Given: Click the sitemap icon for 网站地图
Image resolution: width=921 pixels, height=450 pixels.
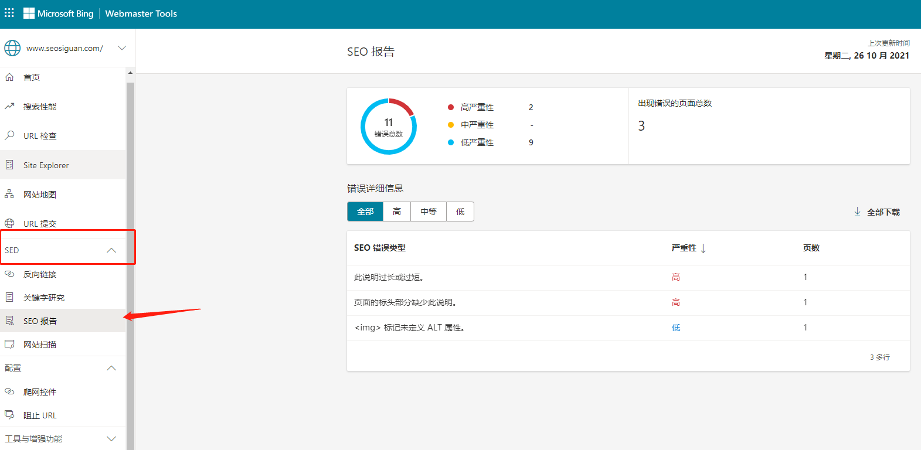Looking at the screenshot, I should pos(9,194).
